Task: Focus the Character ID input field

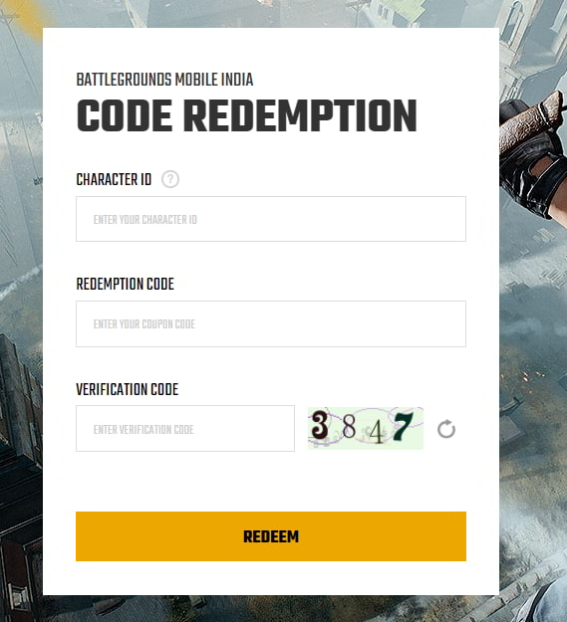Action: point(271,219)
